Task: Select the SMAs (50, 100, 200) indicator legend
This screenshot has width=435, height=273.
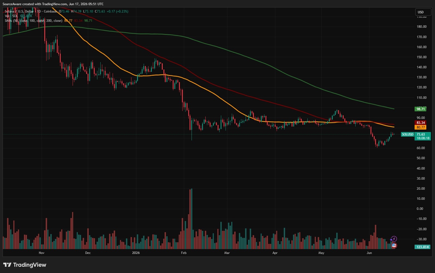Action: (33, 21)
